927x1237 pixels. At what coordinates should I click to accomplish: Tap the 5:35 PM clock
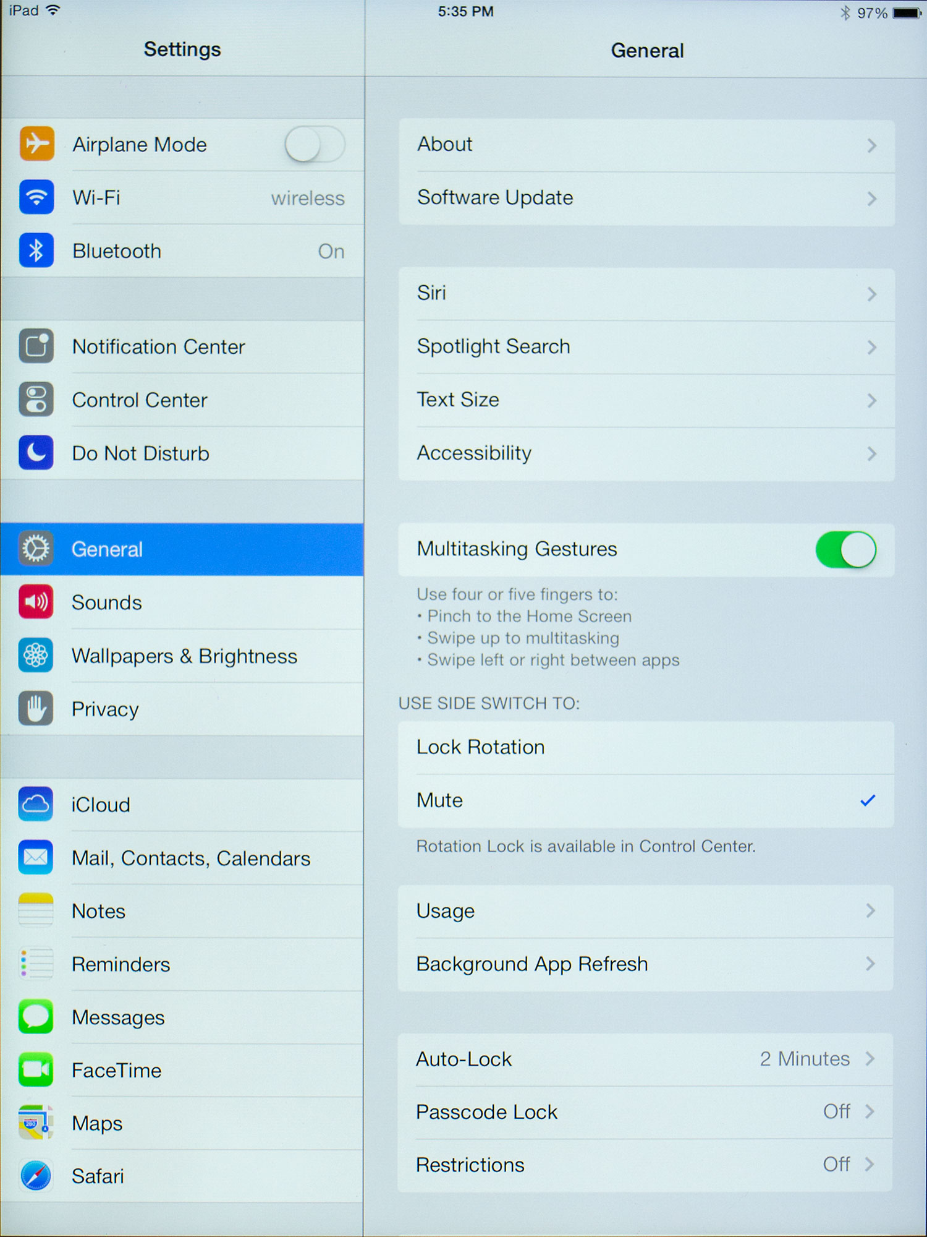pyautogui.click(x=466, y=12)
